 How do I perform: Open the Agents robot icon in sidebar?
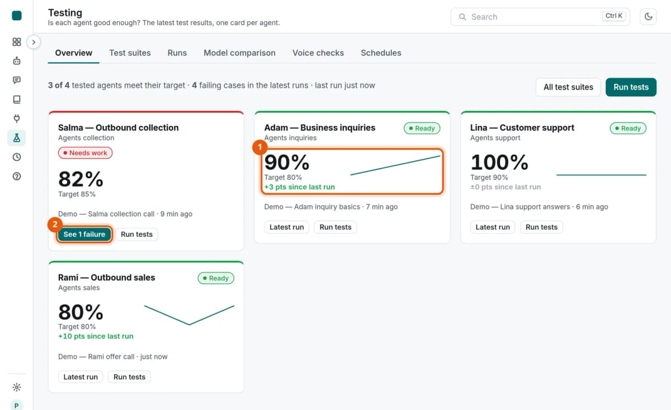[x=17, y=61]
